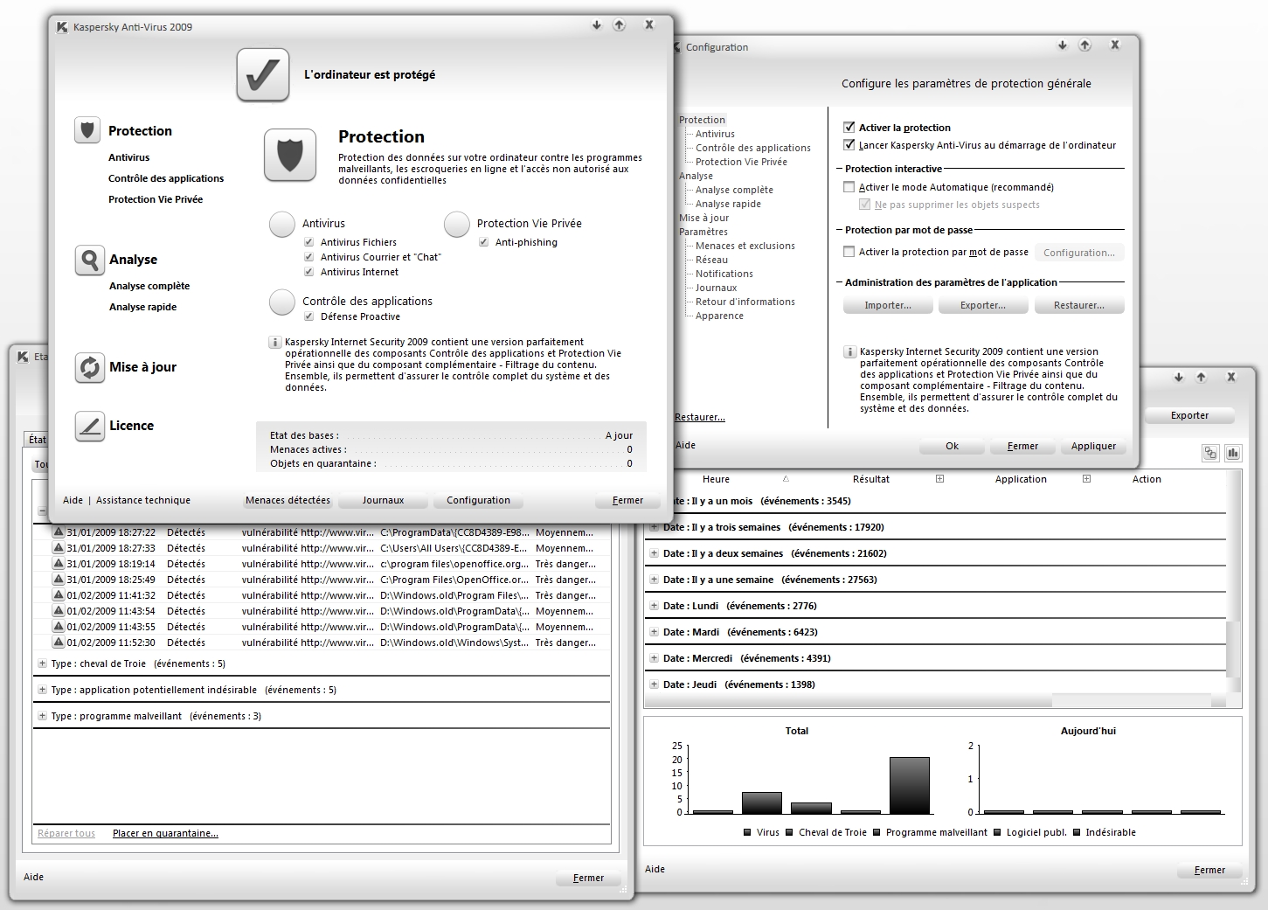Click the Contrôle des applications round indicator
The height and width of the screenshot is (910, 1268).
point(282,302)
